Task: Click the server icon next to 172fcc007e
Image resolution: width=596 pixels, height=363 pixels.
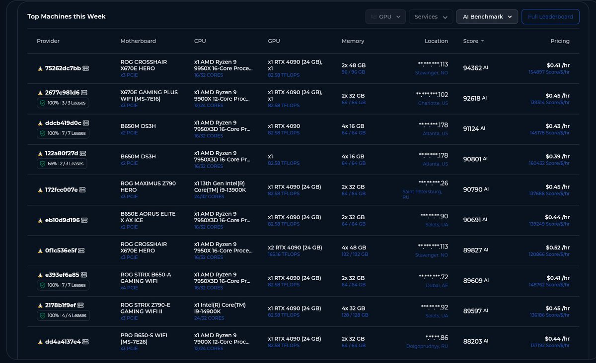Action: click(82, 190)
